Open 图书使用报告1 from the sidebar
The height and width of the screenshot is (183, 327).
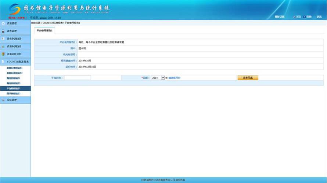coord(14,94)
